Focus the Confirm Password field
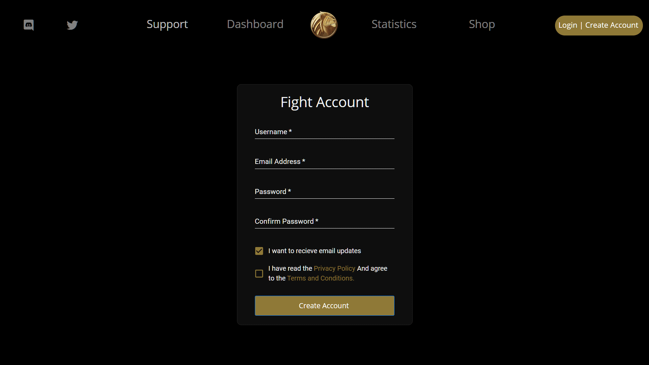The width and height of the screenshot is (649, 365). (x=324, y=221)
